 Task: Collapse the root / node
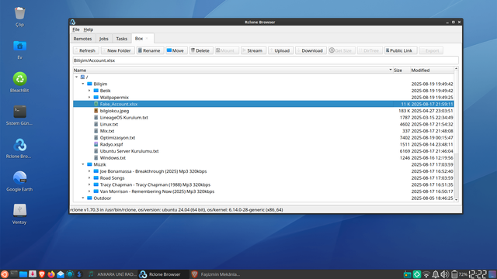point(76,77)
